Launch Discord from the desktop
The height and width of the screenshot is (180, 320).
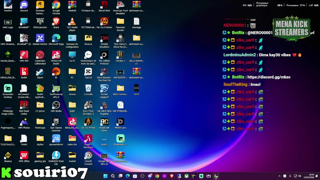click(x=24, y=6)
